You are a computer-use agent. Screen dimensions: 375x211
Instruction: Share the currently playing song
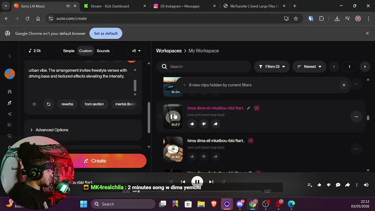(x=347, y=185)
